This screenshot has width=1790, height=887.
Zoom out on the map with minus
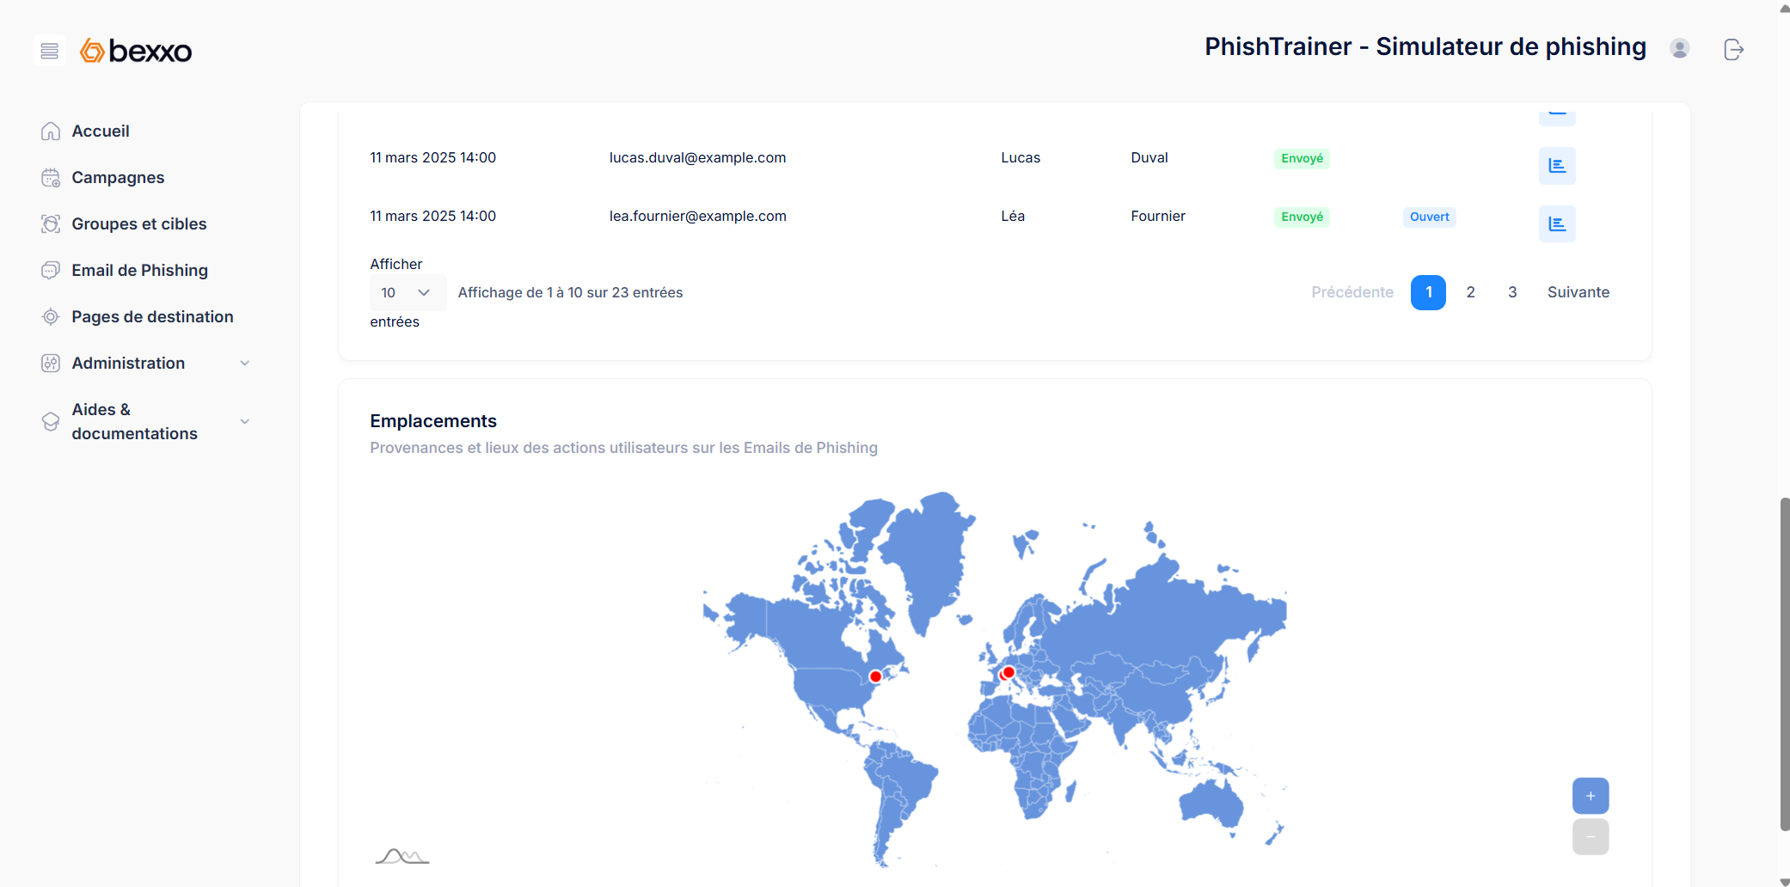pos(1590,837)
